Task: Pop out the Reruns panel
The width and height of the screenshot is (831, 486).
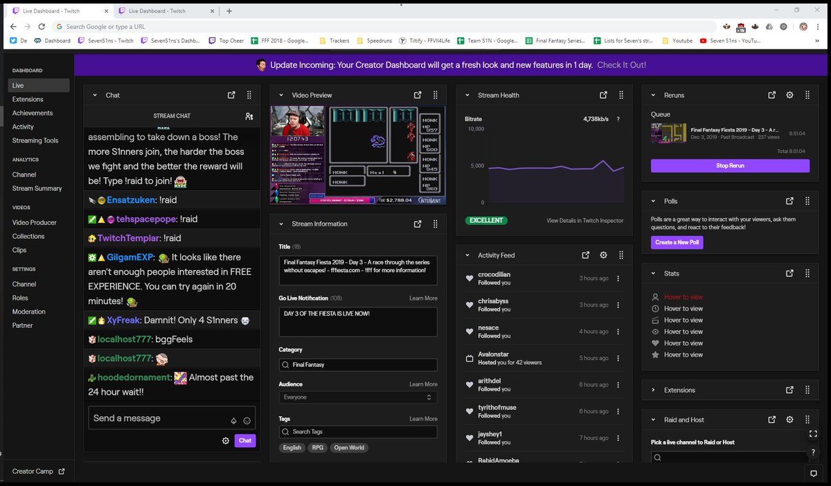Action: coord(772,95)
